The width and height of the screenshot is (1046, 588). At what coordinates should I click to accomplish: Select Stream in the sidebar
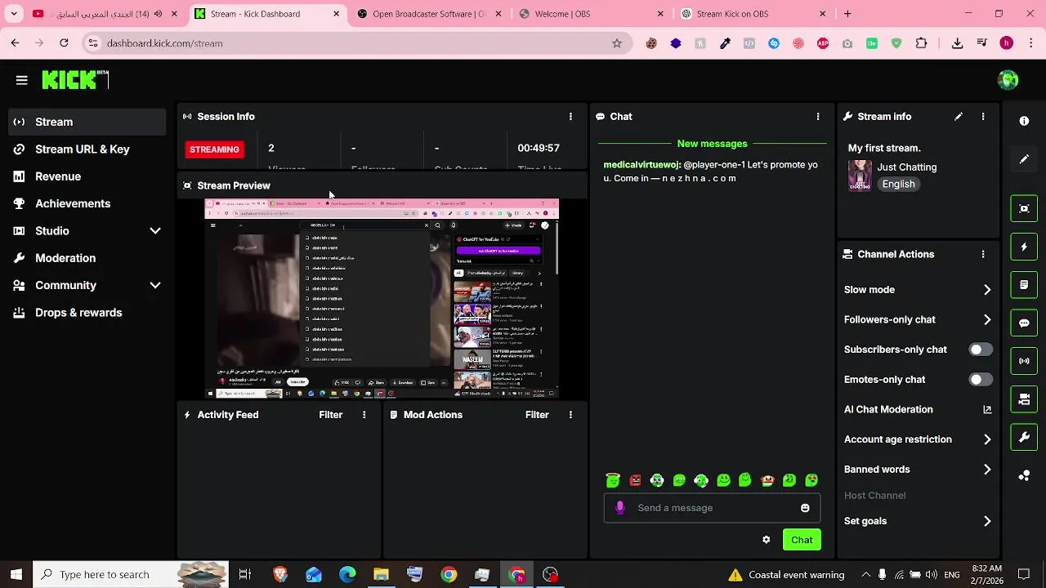[87, 122]
